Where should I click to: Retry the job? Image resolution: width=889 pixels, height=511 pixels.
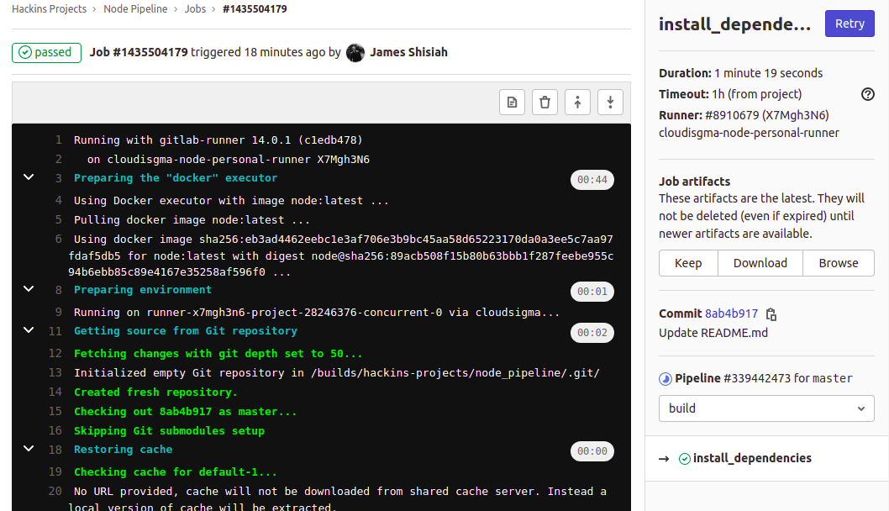[x=850, y=24]
